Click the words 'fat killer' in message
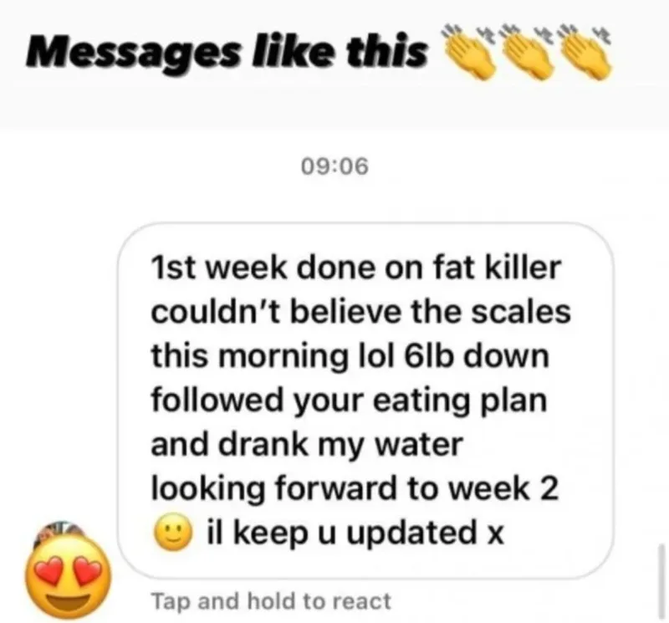Screen dimensions: 669x623 (x=497, y=268)
